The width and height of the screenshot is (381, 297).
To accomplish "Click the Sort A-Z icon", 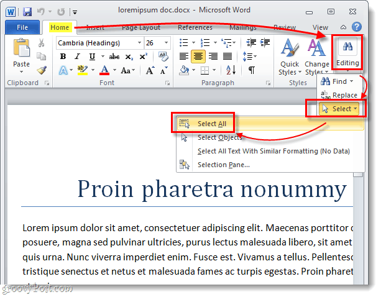I will click(231, 70).
